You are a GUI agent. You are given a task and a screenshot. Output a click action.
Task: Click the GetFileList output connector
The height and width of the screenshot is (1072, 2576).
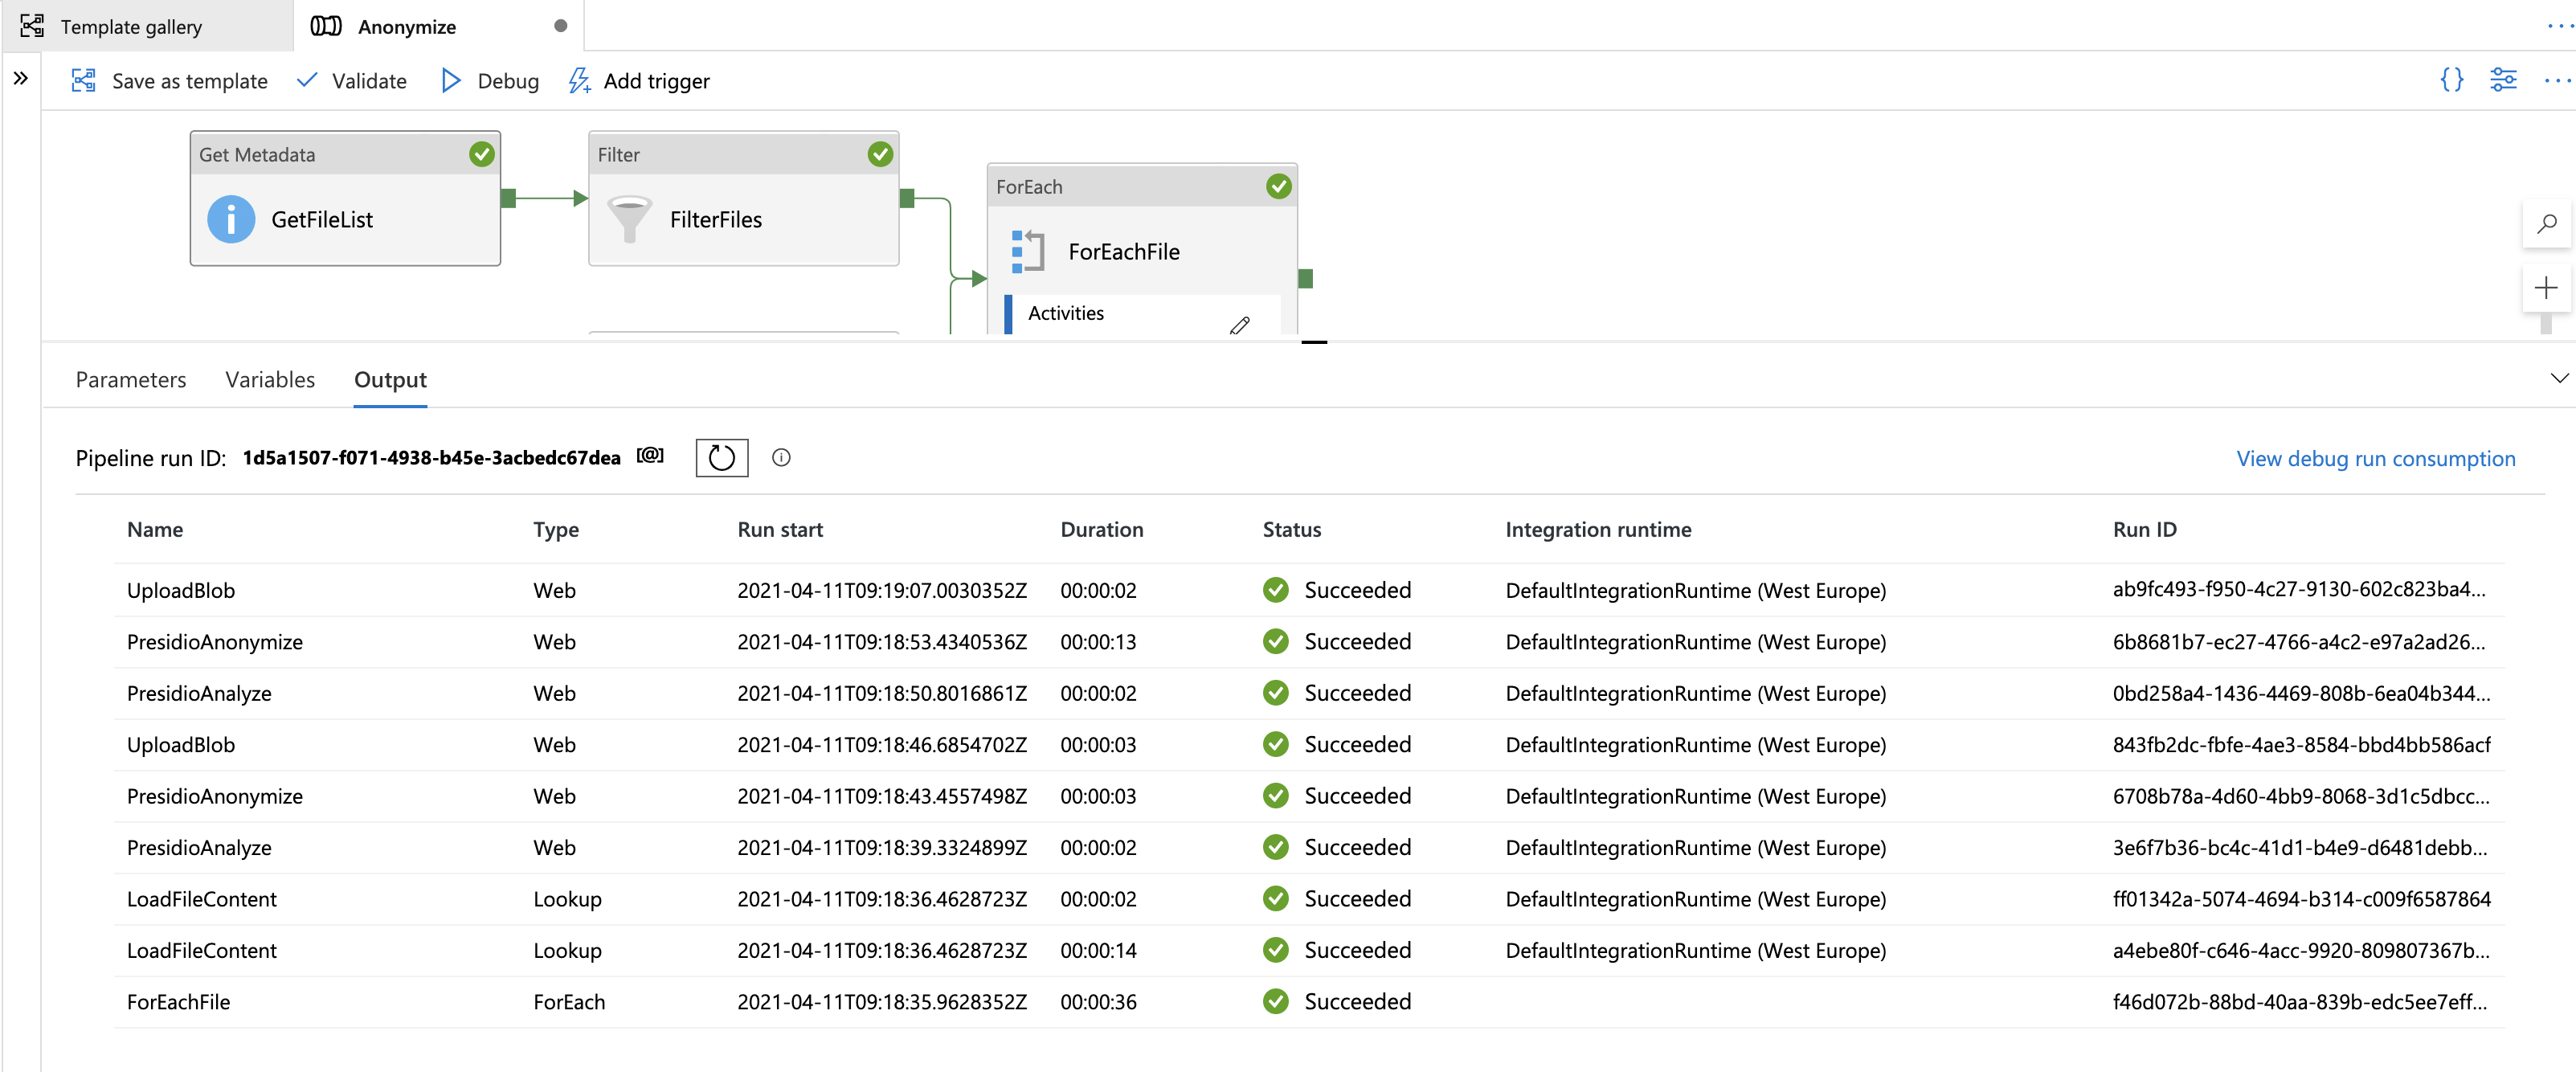pos(508,198)
